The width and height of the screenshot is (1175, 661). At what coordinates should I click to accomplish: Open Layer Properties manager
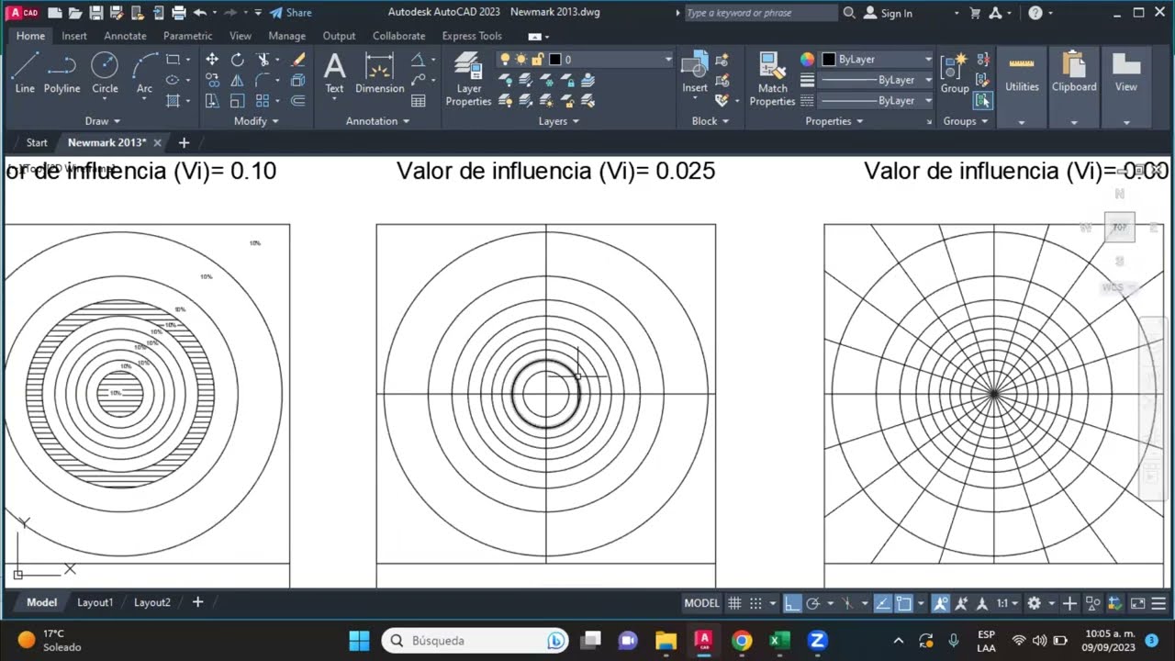[468, 79]
